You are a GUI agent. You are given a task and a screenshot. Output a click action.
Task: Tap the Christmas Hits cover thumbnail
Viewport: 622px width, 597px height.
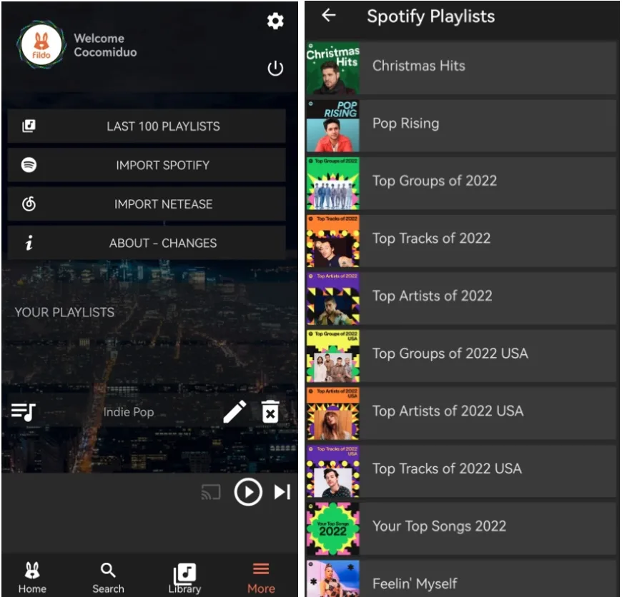[x=333, y=68]
